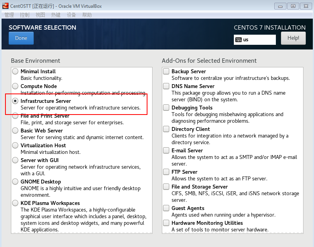Click the E-mail Server label text

point(187,150)
